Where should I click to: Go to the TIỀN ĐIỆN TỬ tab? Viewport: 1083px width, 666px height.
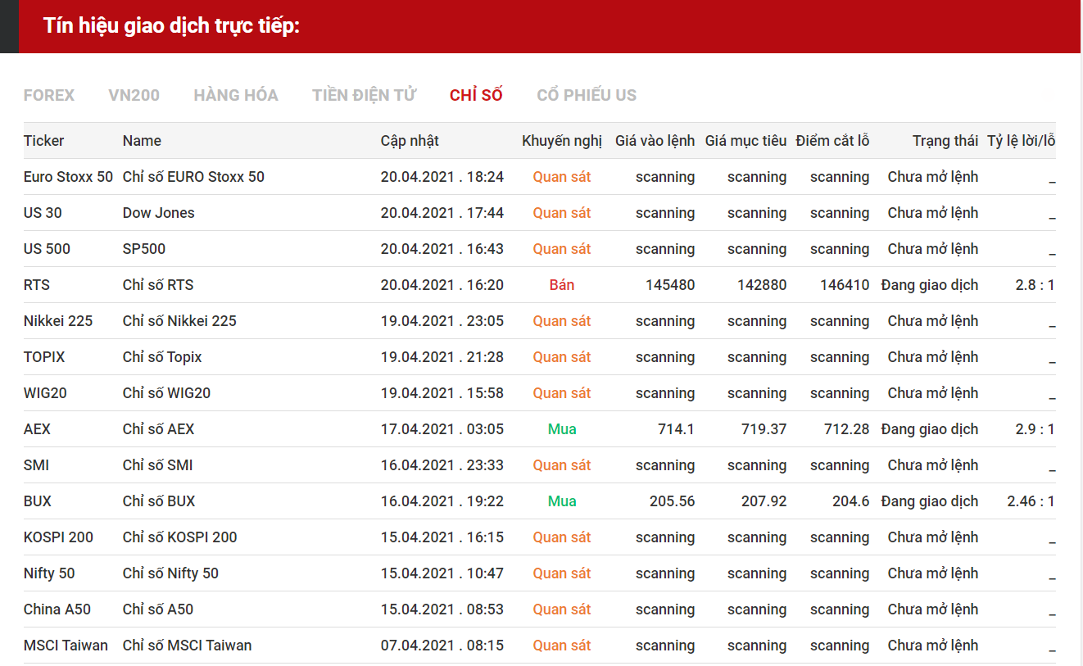pos(365,95)
